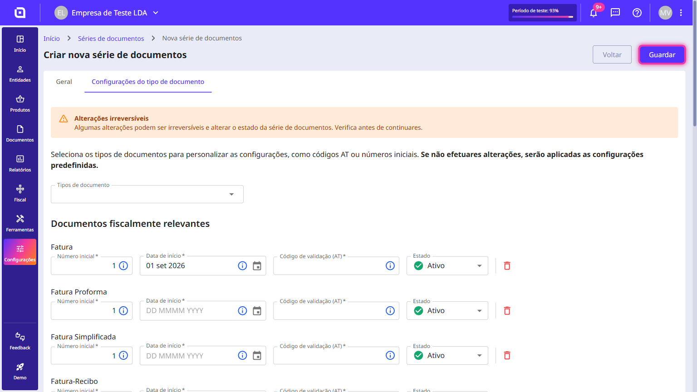Image resolution: width=697 pixels, height=392 pixels.
Task: Open Relatórios in the sidebar
Action: pyautogui.click(x=20, y=164)
